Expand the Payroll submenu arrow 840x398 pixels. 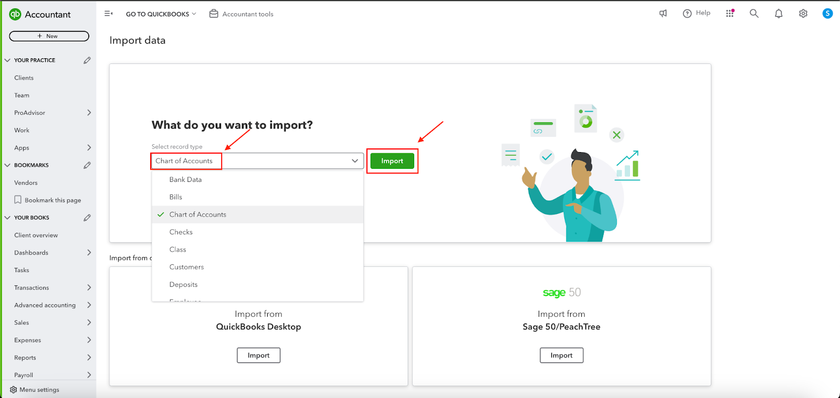89,375
